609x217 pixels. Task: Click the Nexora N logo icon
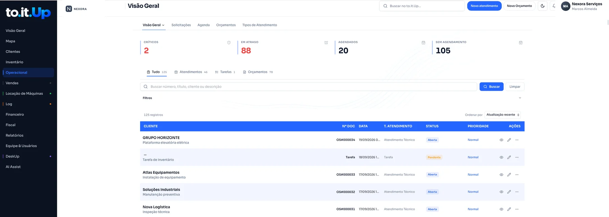coord(69,9)
